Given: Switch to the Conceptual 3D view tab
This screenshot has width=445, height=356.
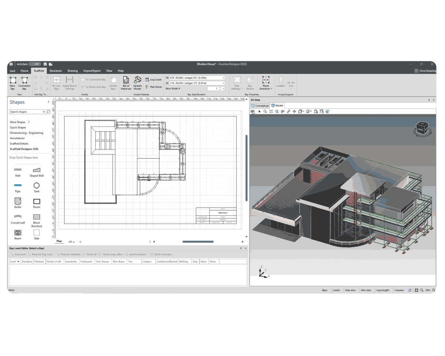Looking at the screenshot, I should coord(260,106).
